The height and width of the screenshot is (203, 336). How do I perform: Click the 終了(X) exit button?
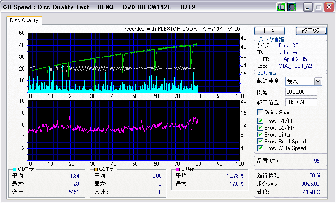[311, 31]
